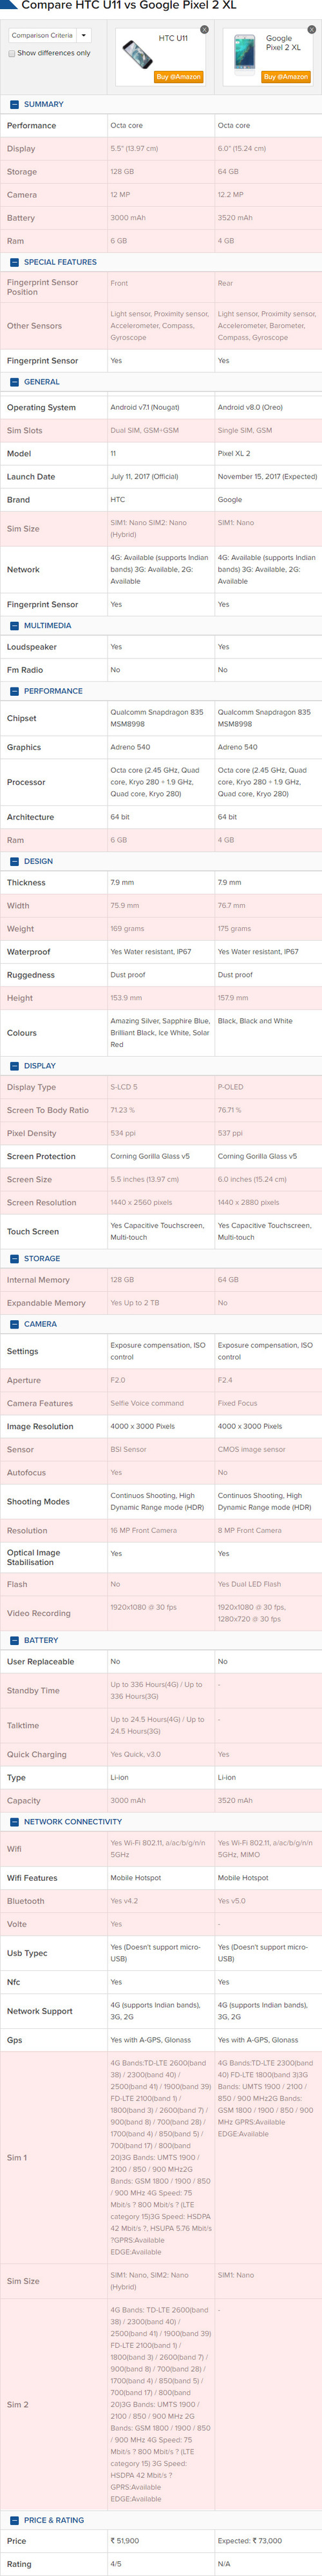The height and width of the screenshot is (2576, 322).
Task: Collapse the Storage section minus icon
Action: pos(14,1259)
